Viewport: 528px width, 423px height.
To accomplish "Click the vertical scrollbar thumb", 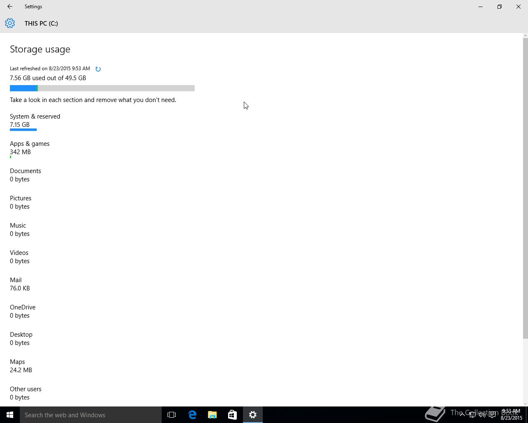I will [x=525, y=188].
